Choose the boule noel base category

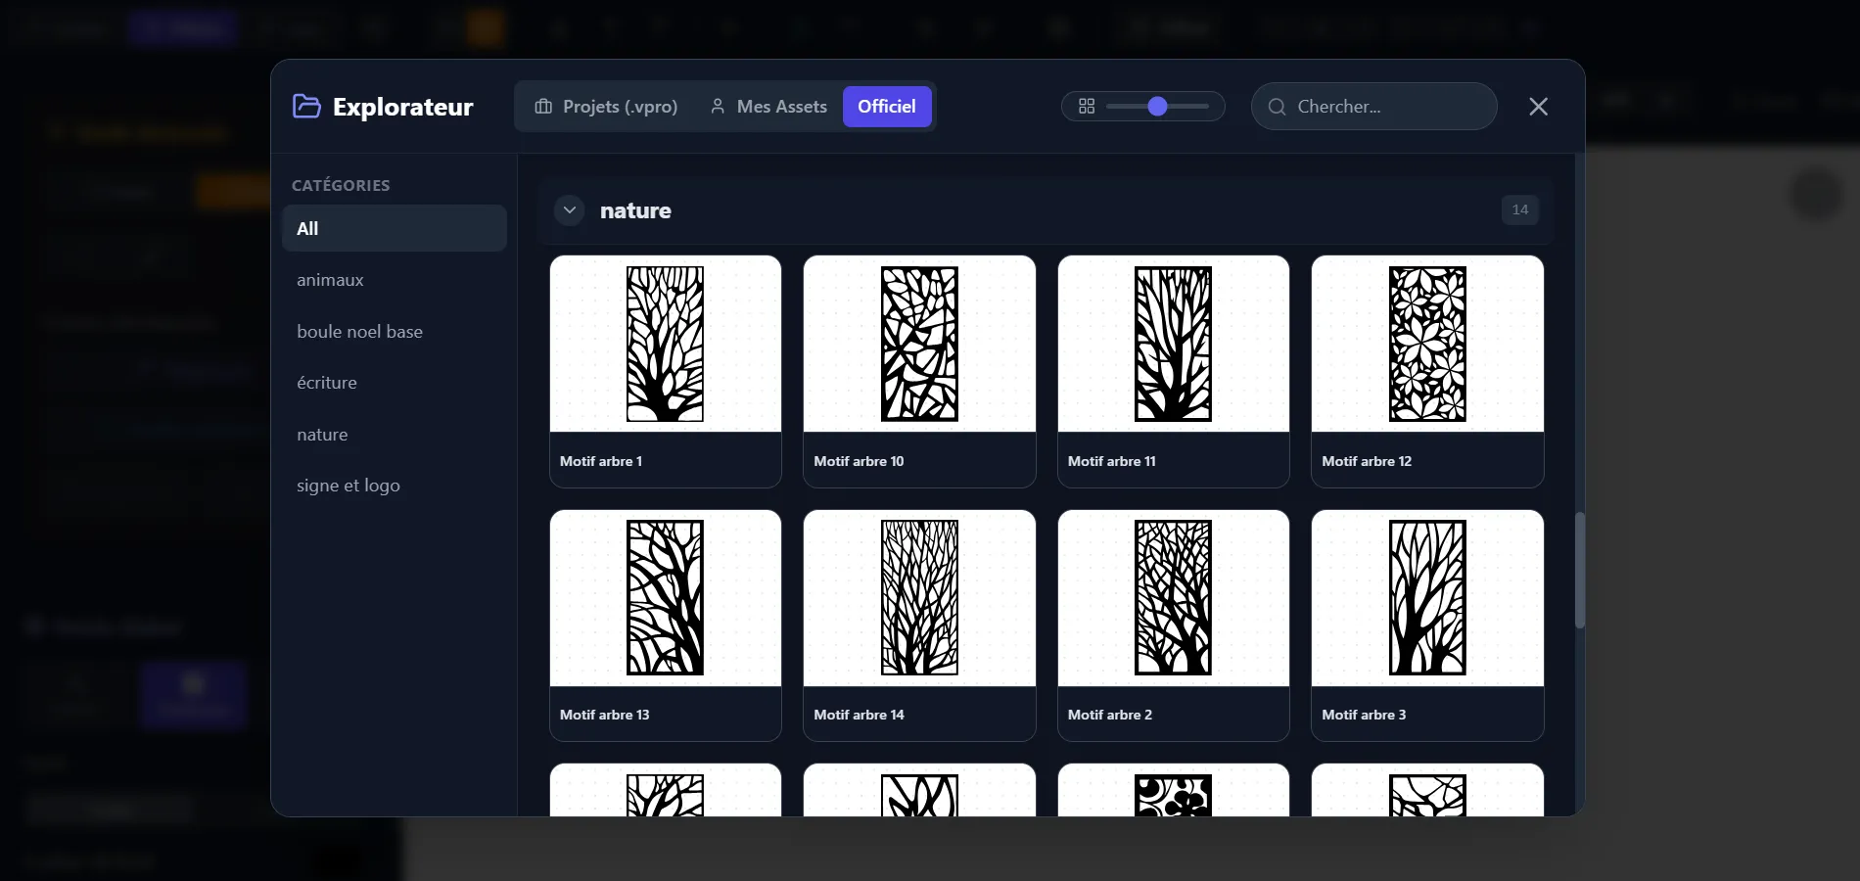(x=359, y=332)
